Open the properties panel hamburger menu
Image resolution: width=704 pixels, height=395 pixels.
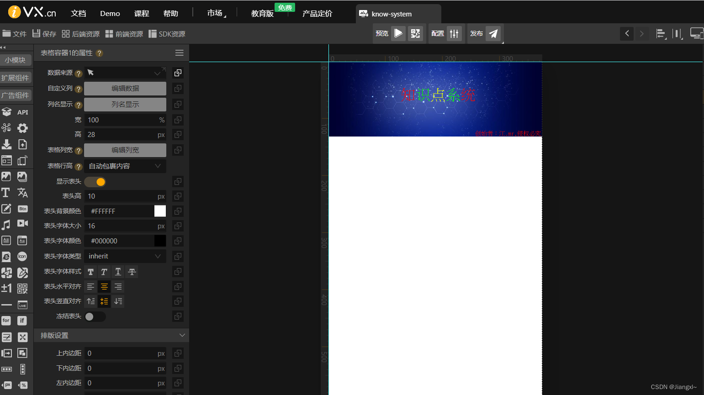(180, 53)
